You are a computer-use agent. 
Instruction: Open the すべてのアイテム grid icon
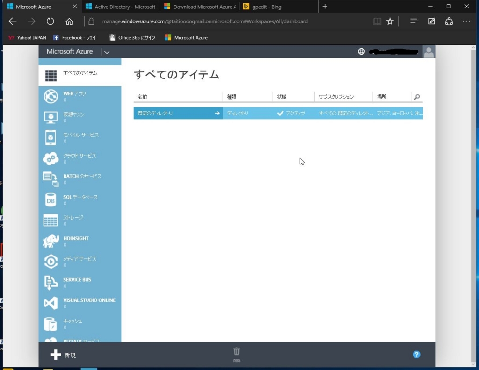[51, 75]
